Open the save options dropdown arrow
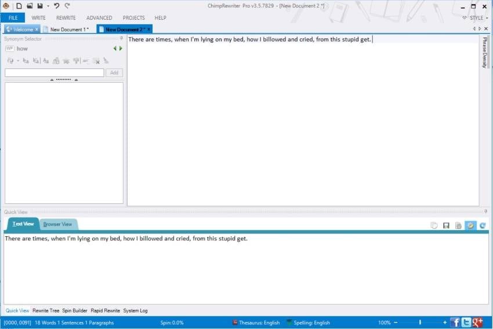 point(48,6)
